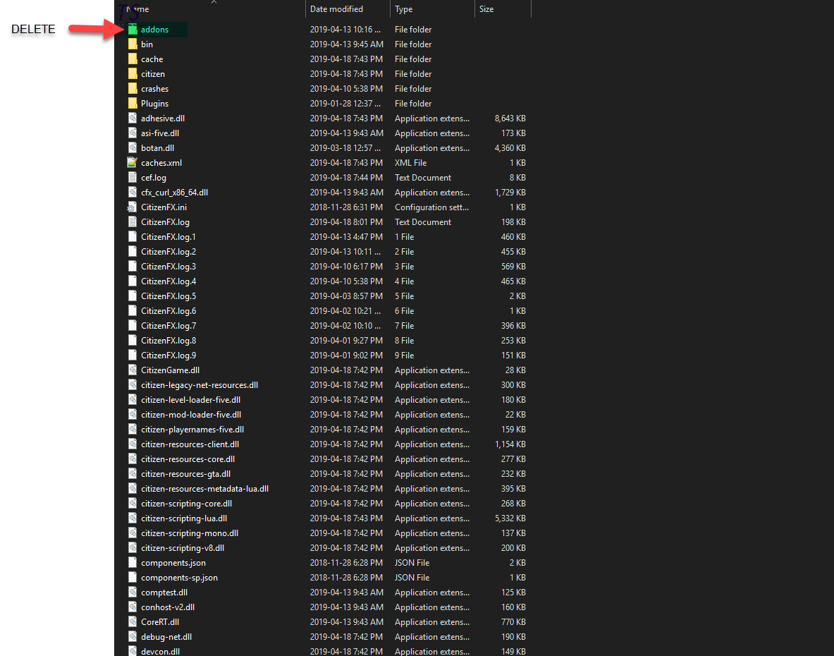834x656 pixels.
Task: Select the file name citizen-level-loader-five.dll
Action: click(191, 400)
